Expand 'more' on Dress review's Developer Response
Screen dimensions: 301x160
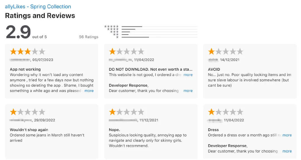click(x=287, y=151)
